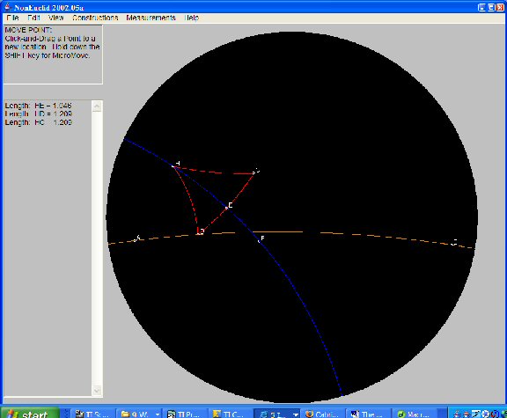Image resolution: width=507 pixels, height=418 pixels.
Task: Open the Constructions menu
Action: [95, 18]
